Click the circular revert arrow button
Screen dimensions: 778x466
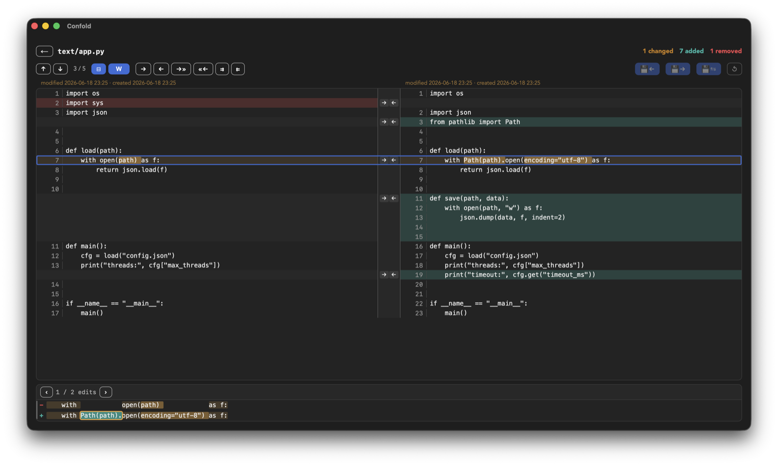click(734, 69)
